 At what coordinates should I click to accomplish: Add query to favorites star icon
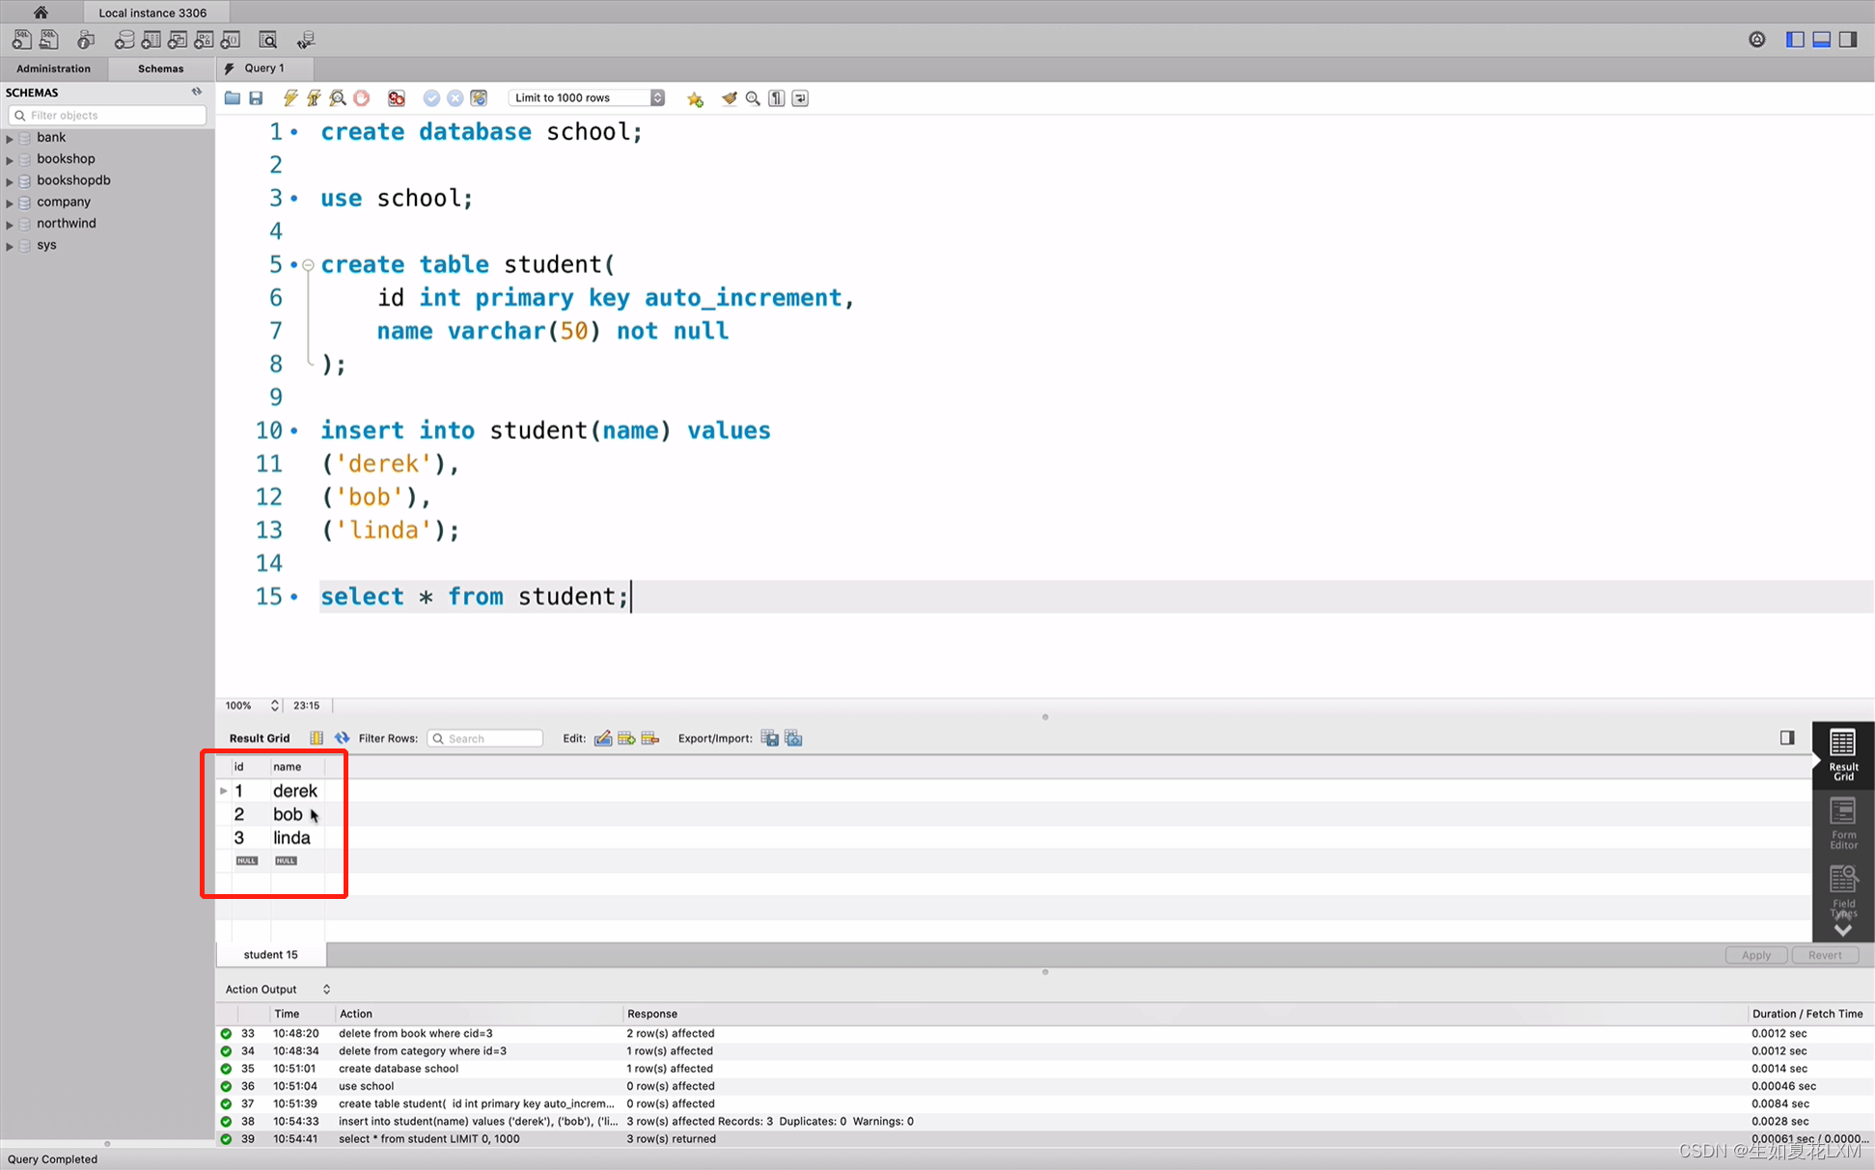pyautogui.click(x=695, y=98)
